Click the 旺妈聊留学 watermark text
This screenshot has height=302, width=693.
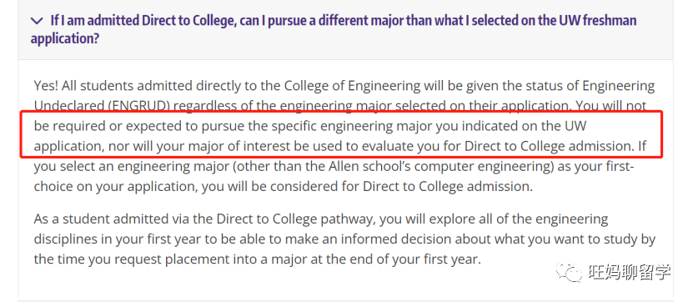click(x=630, y=271)
